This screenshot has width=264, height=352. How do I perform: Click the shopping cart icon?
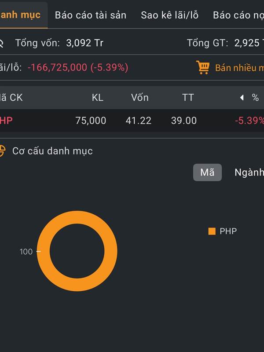coord(203,67)
